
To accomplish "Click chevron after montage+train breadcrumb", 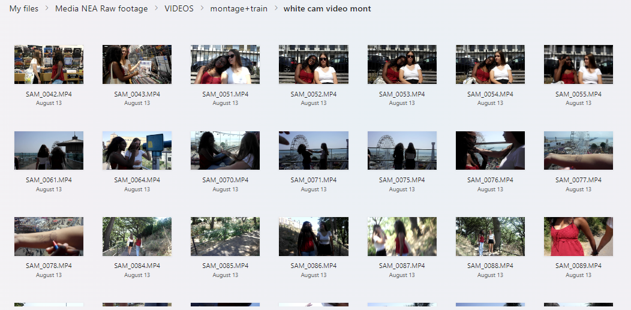I will coord(276,8).
